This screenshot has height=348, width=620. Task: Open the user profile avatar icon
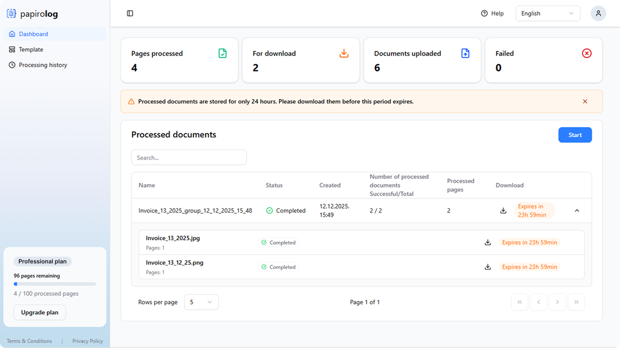(x=598, y=14)
